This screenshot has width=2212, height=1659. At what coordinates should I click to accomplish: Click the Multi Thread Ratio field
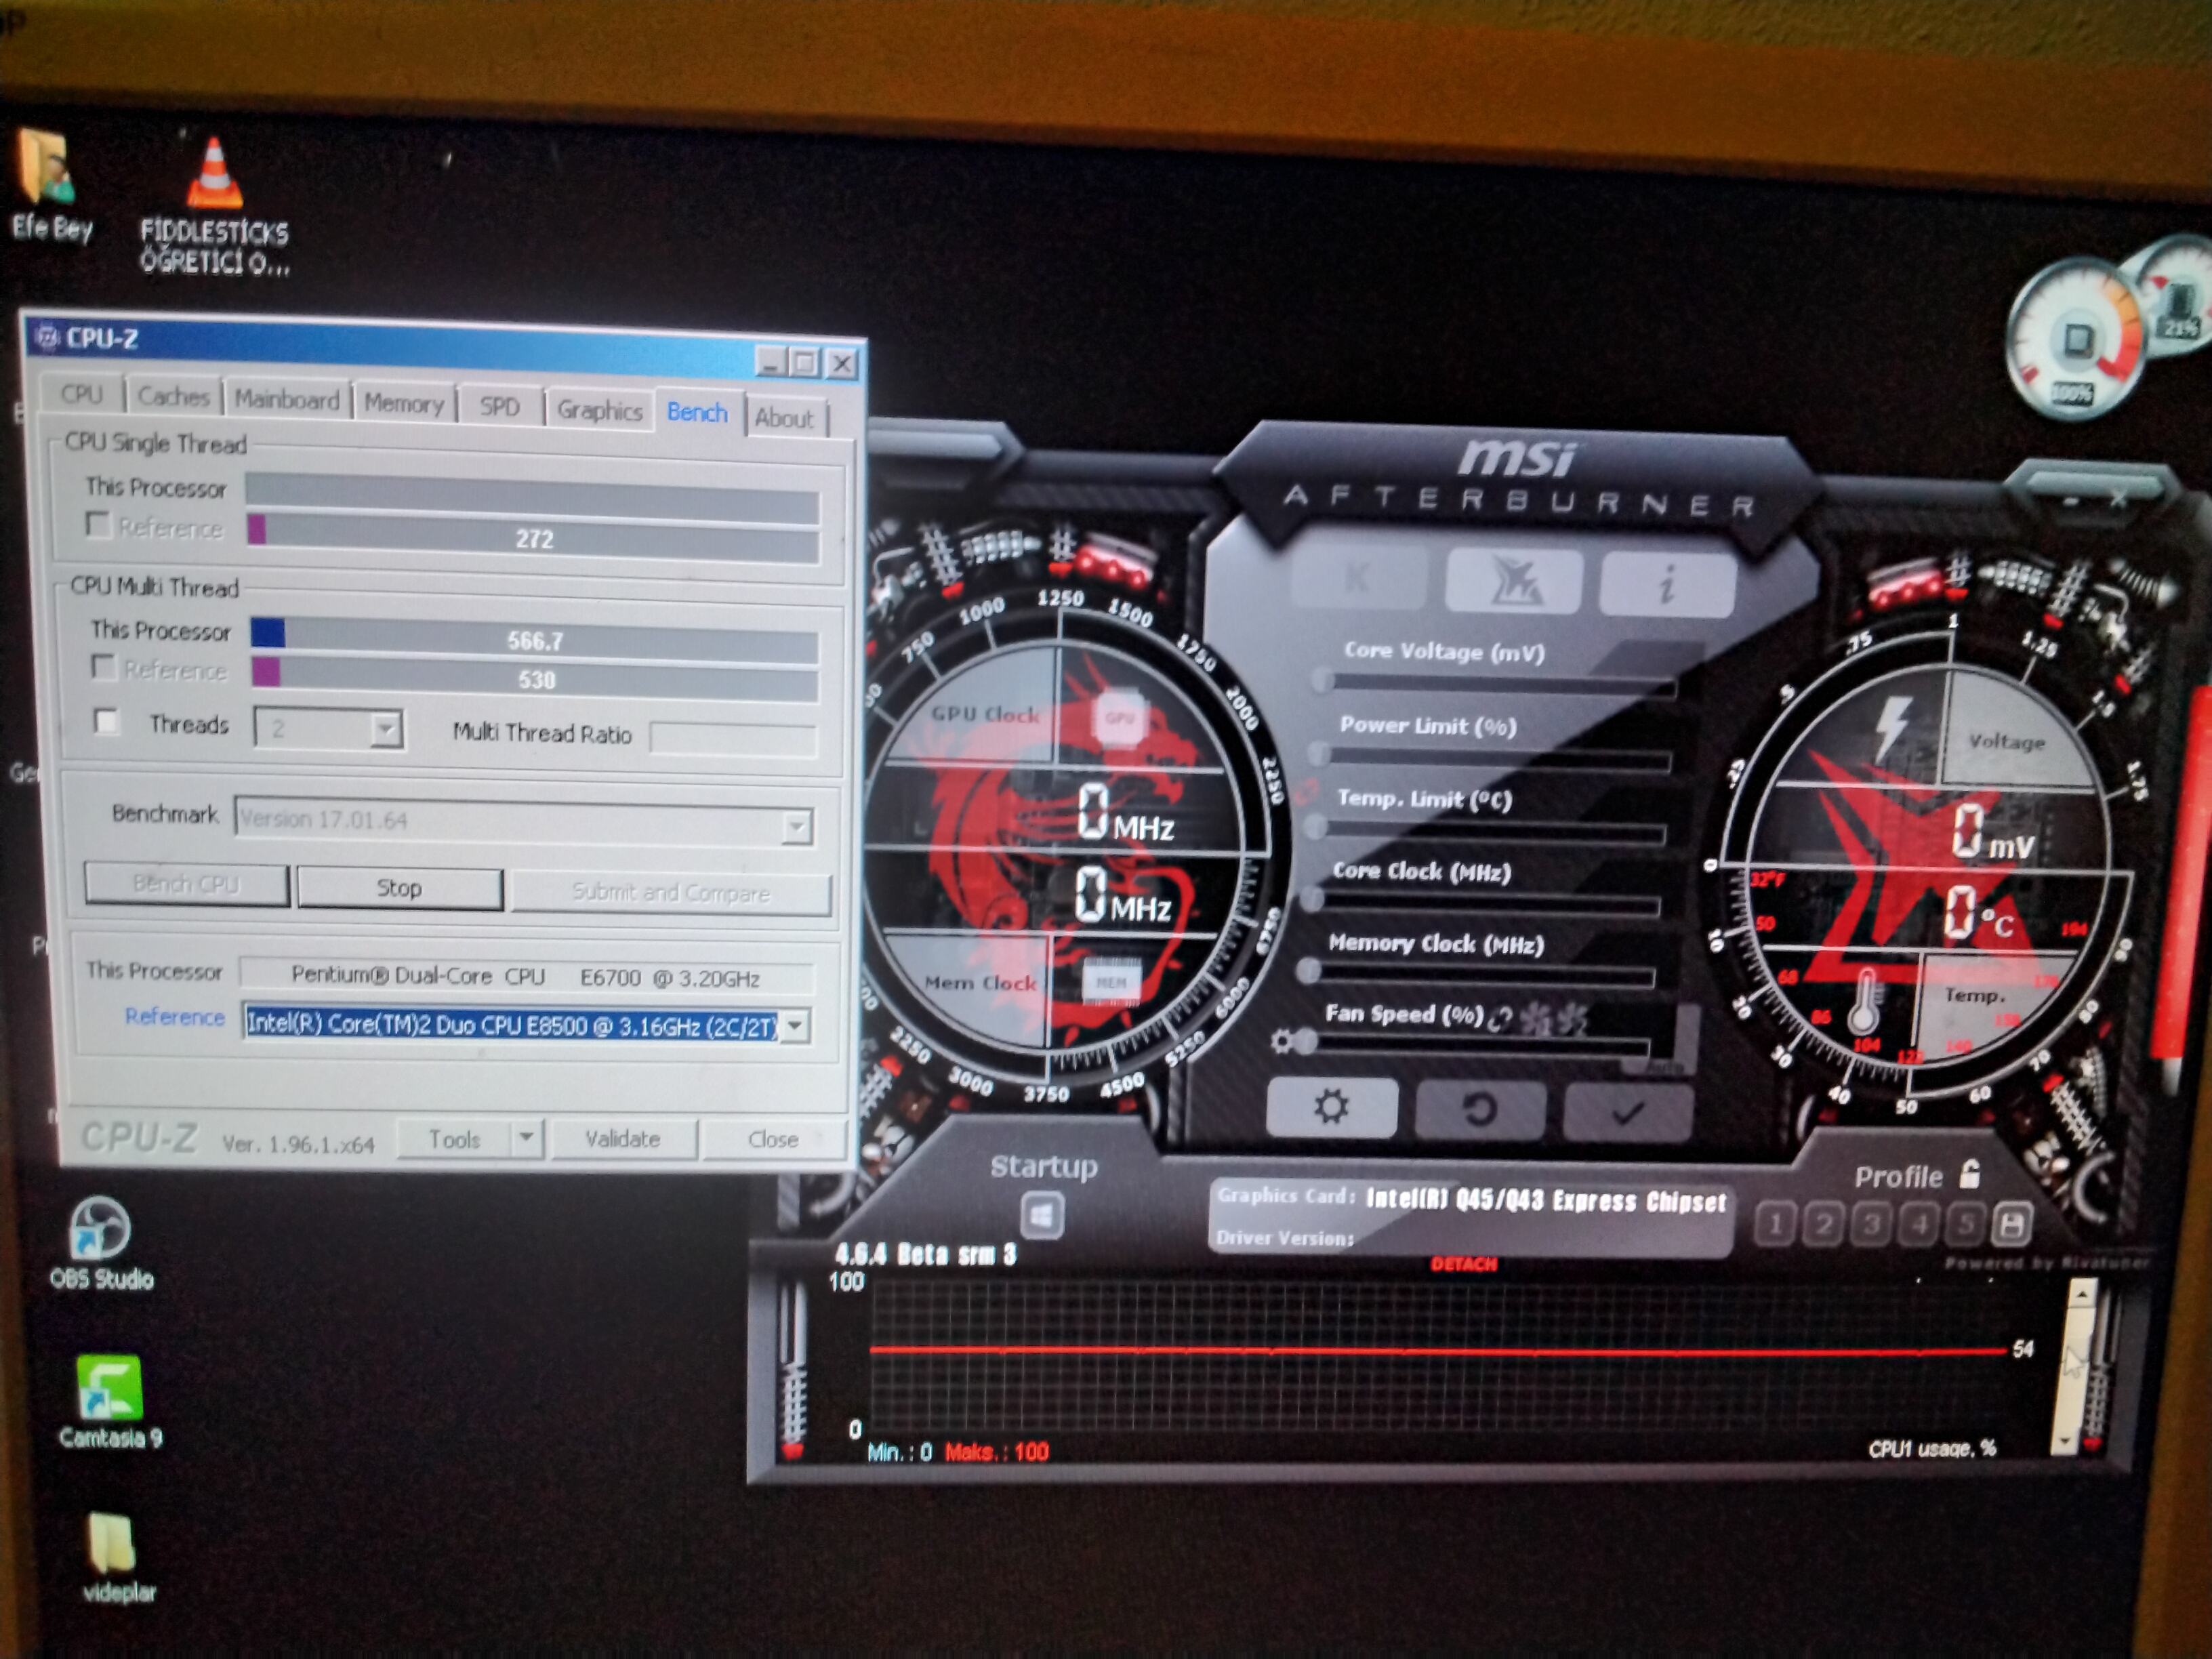[x=733, y=739]
